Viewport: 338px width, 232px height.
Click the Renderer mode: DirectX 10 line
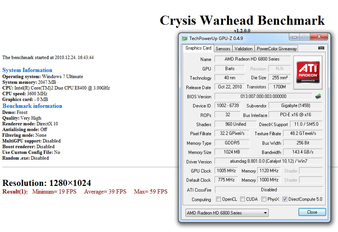click(30, 124)
